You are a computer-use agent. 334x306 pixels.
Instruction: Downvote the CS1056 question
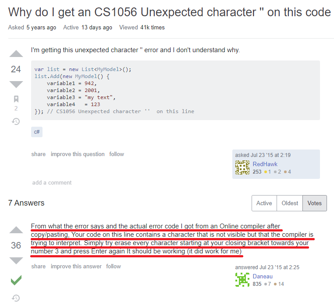point(16,84)
